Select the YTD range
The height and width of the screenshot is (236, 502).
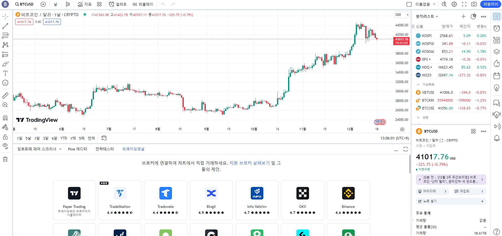(x=64, y=138)
